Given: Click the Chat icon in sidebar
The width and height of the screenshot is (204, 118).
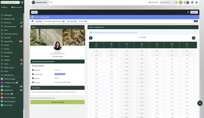Looking at the screenshot, I should tap(2, 30).
